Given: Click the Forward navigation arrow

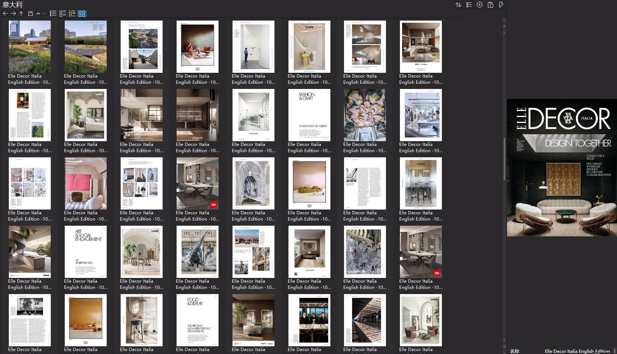Looking at the screenshot, I should [x=13, y=14].
